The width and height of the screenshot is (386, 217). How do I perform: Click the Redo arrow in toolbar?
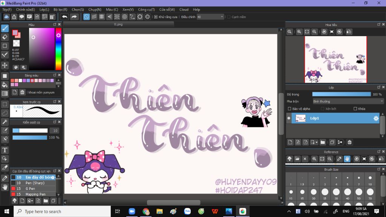pyautogui.click(x=74, y=17)
